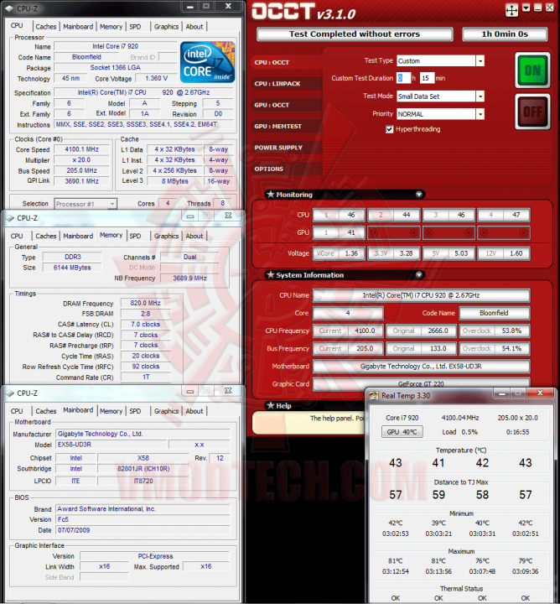The height and width of the screenshot is (604, 560).
Task: Click the Custom Test Duration minutes field
Action: tap(427, 78)
